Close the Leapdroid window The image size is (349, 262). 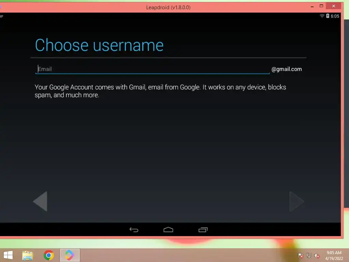tap(333, 6)
